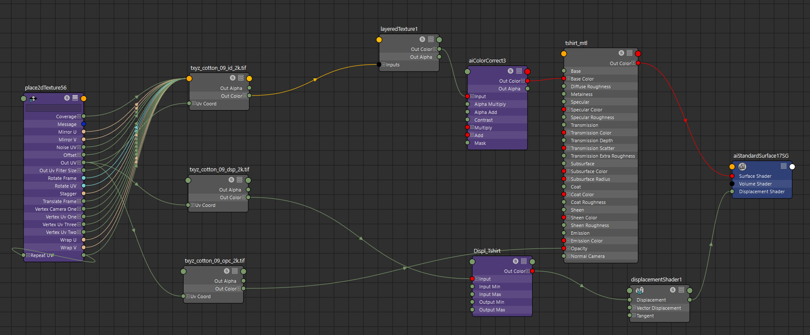The height and width of the screenshot is (335, 810).
Task: Click the red Out Color port on tshirt_mtl
Action: 638,63
